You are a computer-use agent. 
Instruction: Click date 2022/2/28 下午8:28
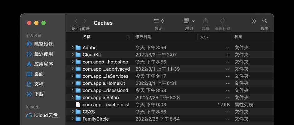pos(158,97)
